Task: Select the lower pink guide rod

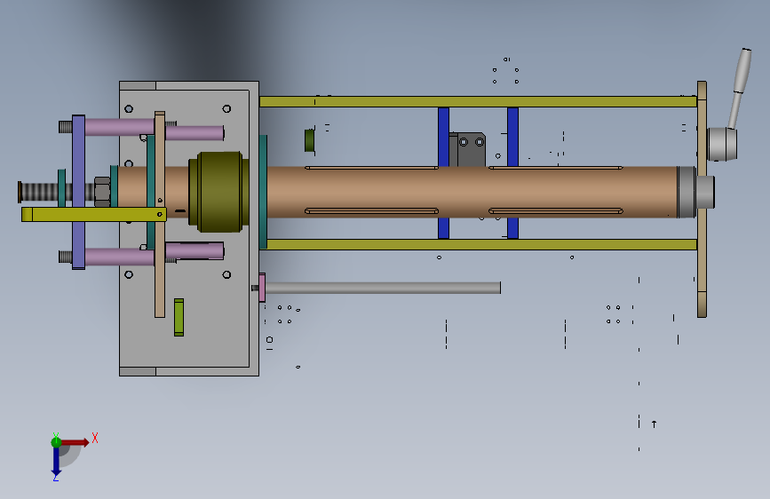Action: (x=120, y=257)
